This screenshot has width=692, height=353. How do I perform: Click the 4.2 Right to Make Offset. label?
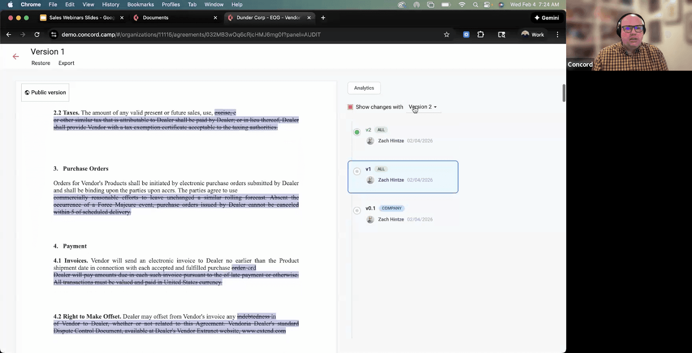pyautogui.click(x=87, y=316)
